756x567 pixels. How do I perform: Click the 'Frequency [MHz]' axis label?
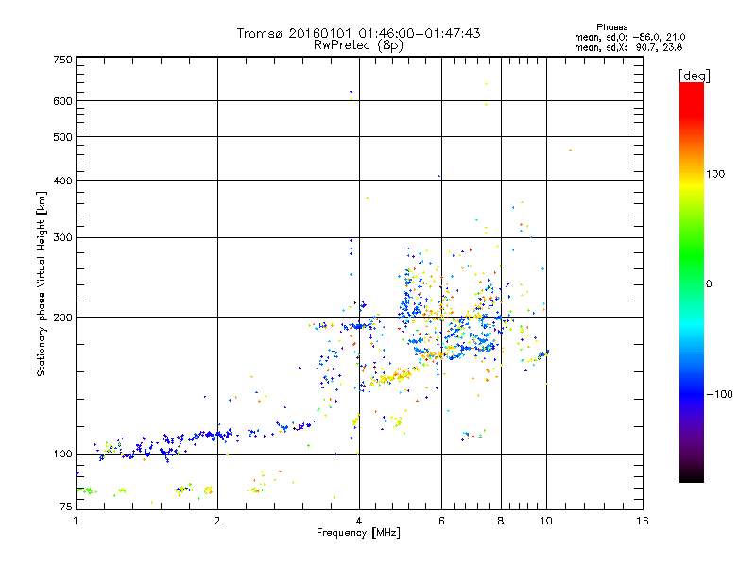tap(358, 533)
